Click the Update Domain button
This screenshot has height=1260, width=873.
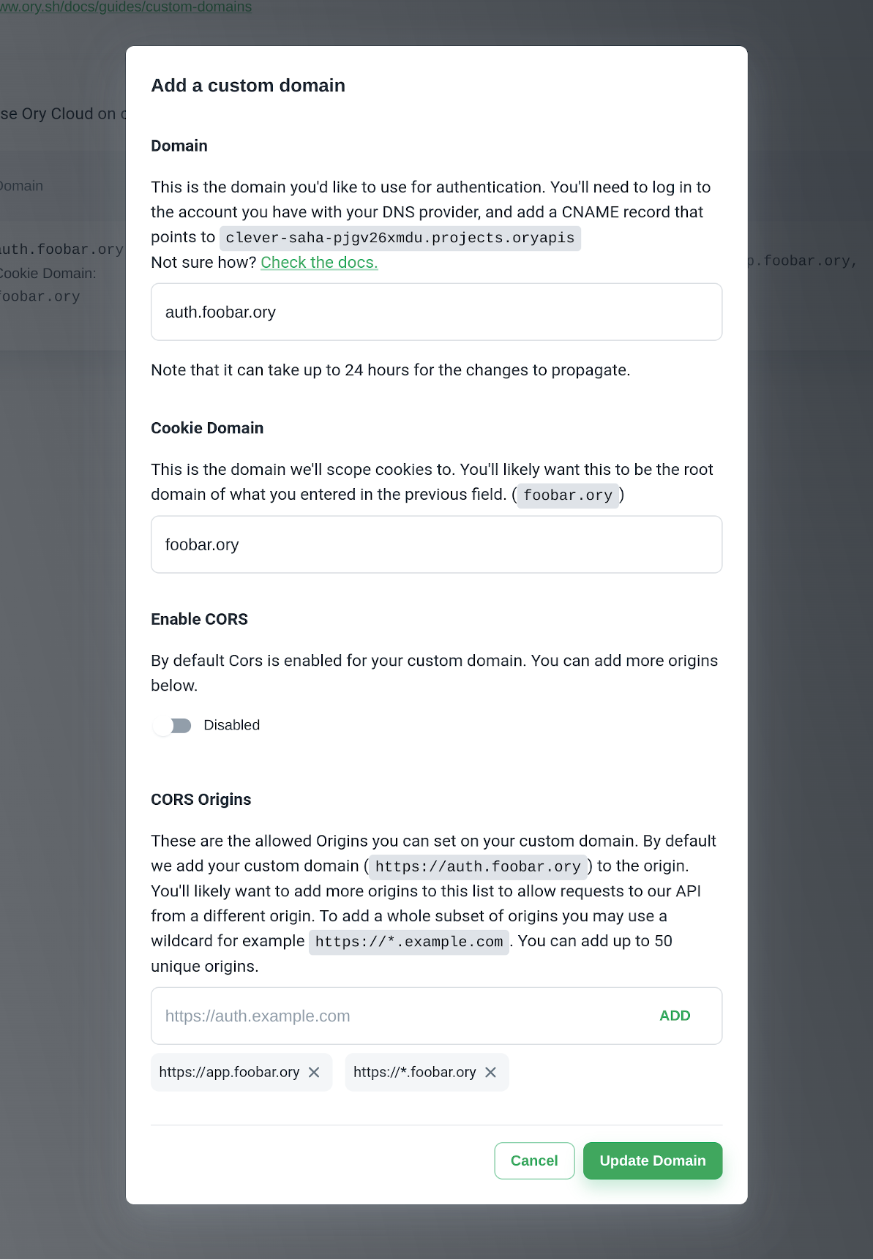coord(653,1160)
